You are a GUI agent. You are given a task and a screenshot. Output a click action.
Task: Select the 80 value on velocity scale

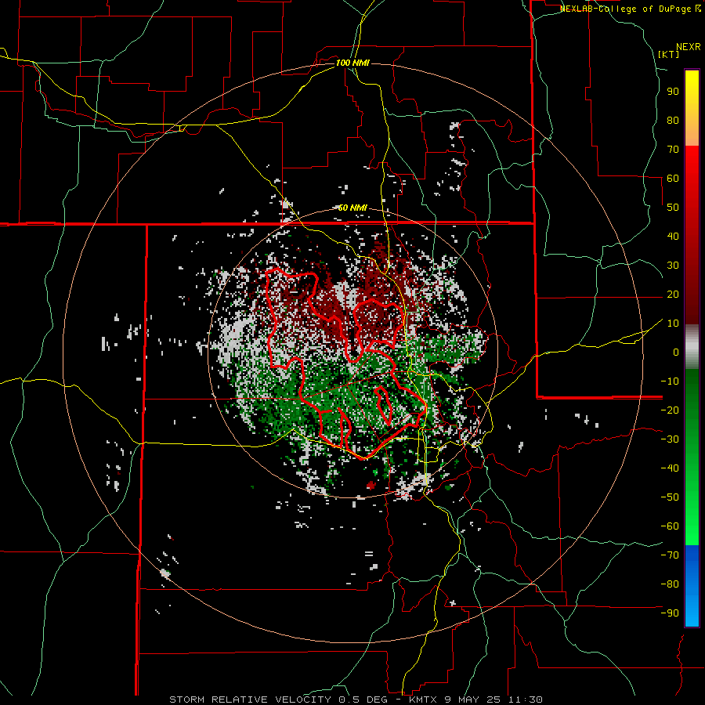pyautogui.click(x=673, y=120)
